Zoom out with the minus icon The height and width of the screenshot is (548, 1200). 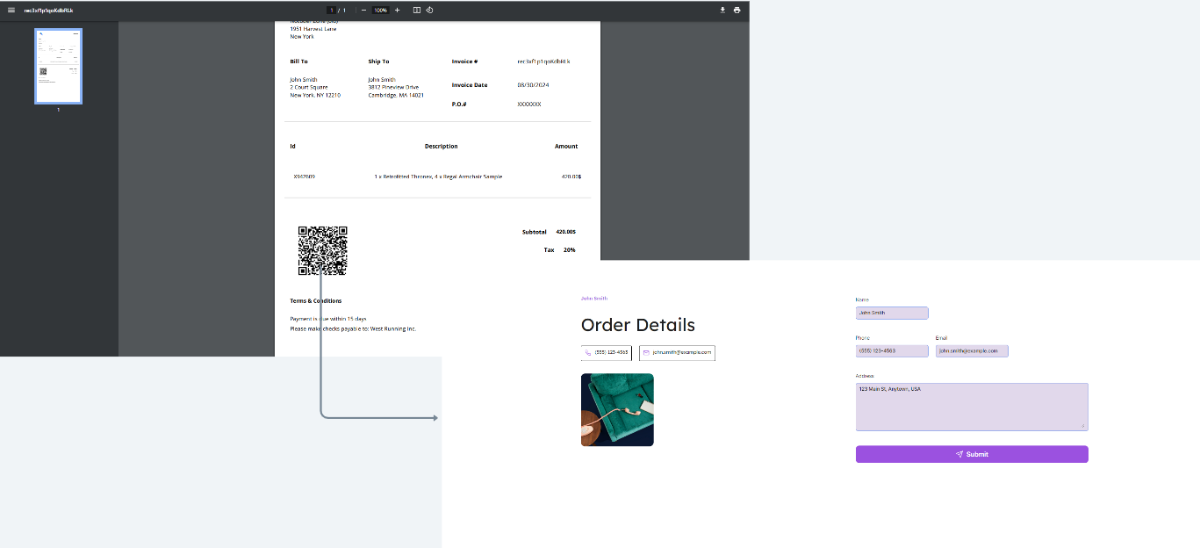point(363,10)
